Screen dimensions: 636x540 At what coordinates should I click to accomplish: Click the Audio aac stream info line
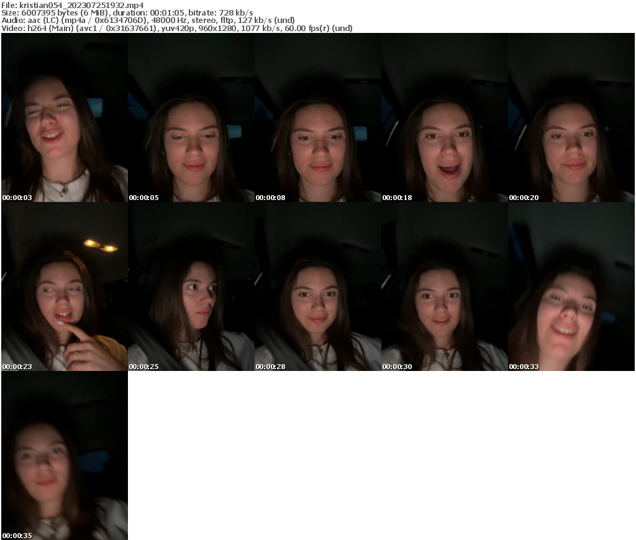pyautogui.click(x=148, y=21)
